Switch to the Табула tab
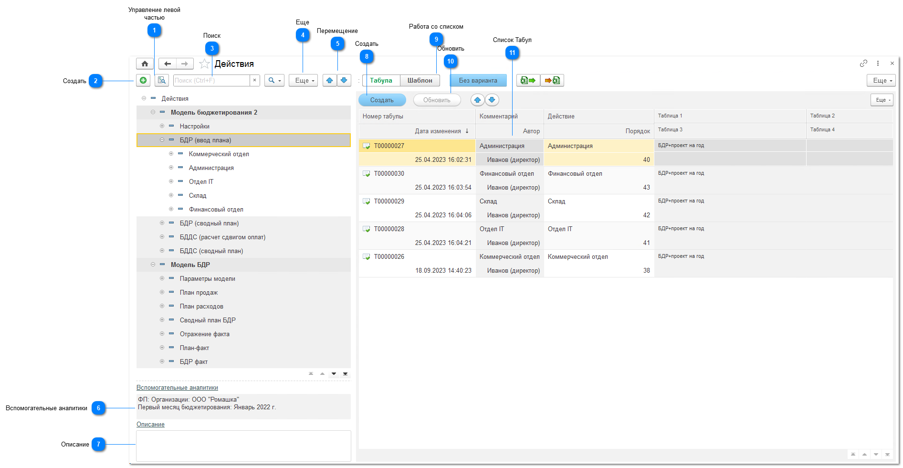The width and height of the screenshot is (903, 468). (x=381, y=80)
